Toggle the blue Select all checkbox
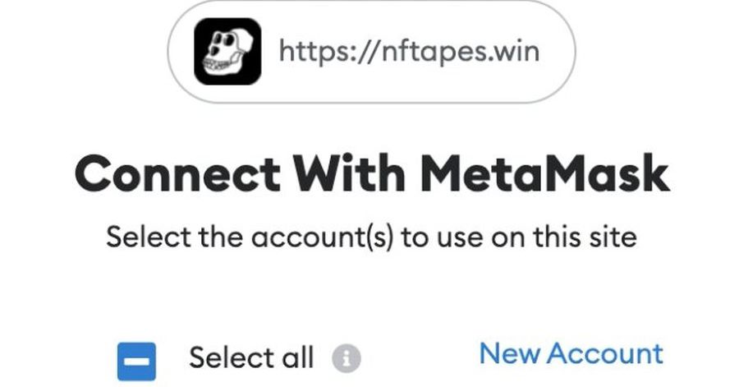Viewport: 739px width, 387px height. [x=136, y=359]
